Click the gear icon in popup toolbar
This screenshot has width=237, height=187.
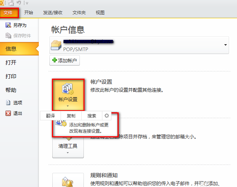point(106,116)
